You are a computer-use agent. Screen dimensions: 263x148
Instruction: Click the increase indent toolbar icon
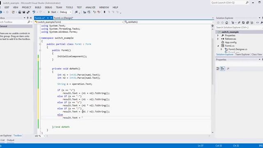coord(89,12)
